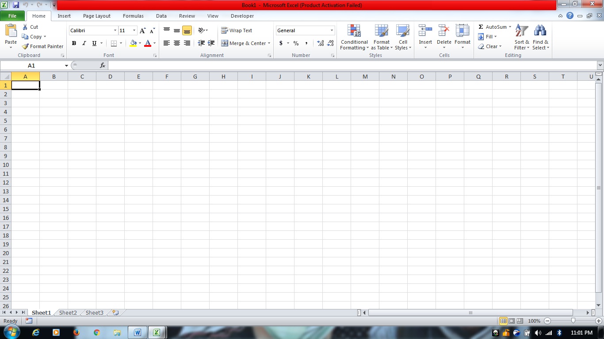Click the Cut scissors icon

[x=25, y=27]
